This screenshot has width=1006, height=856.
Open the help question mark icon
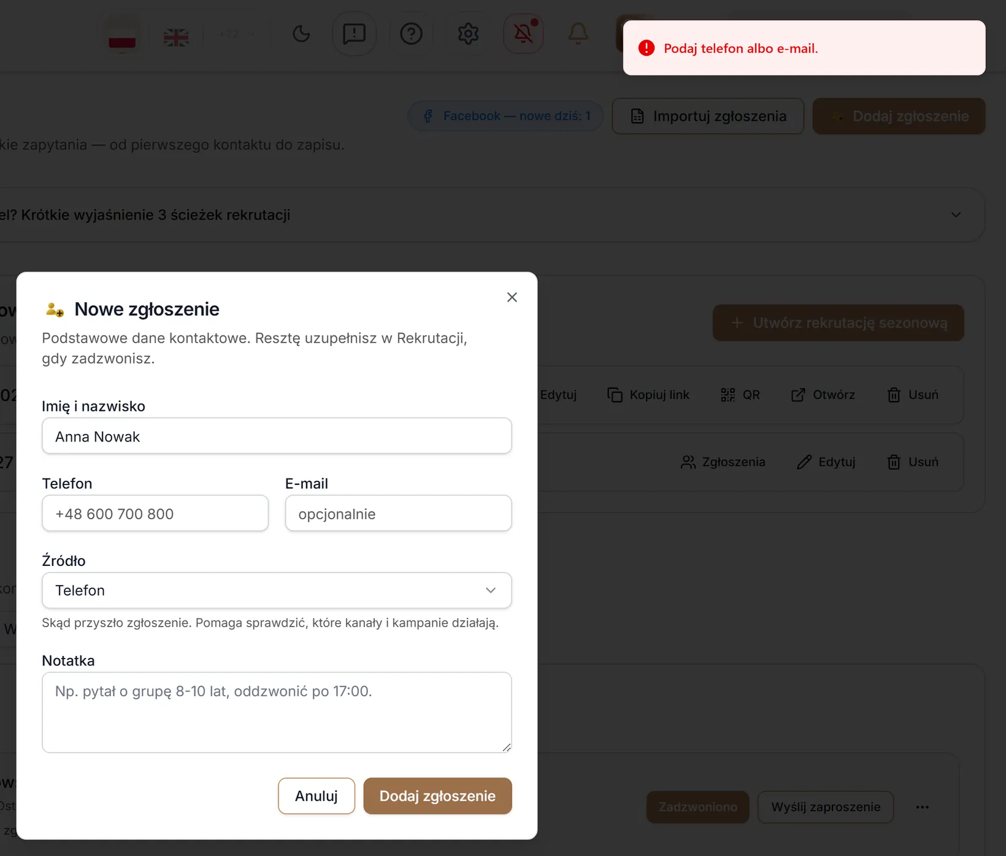[411, 33]
